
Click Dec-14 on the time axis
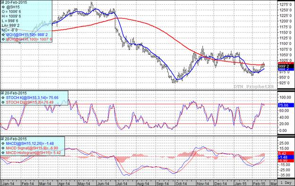pyautogui.click(x=221, y=183)
